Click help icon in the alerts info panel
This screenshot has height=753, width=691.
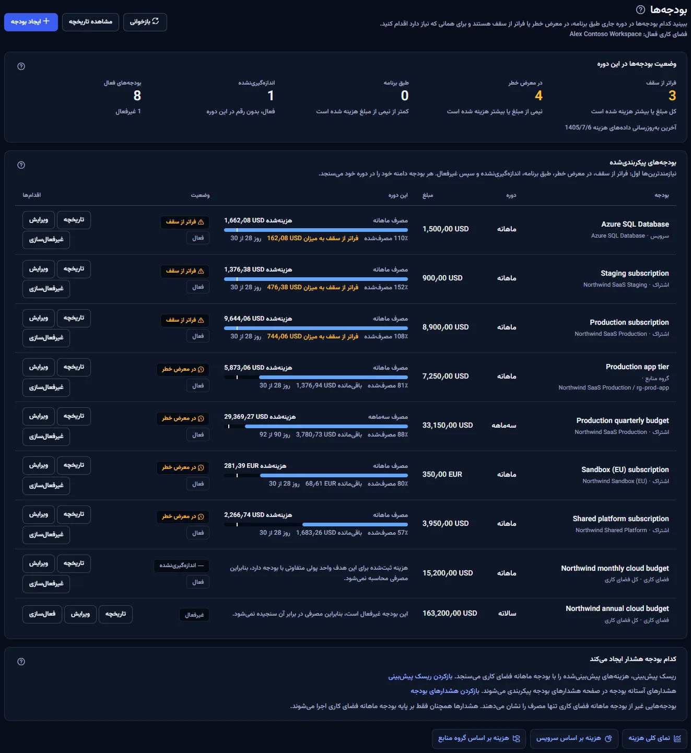coord(21,662)
